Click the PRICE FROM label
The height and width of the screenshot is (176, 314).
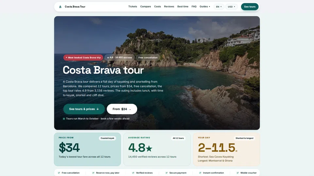pos(66,138)
